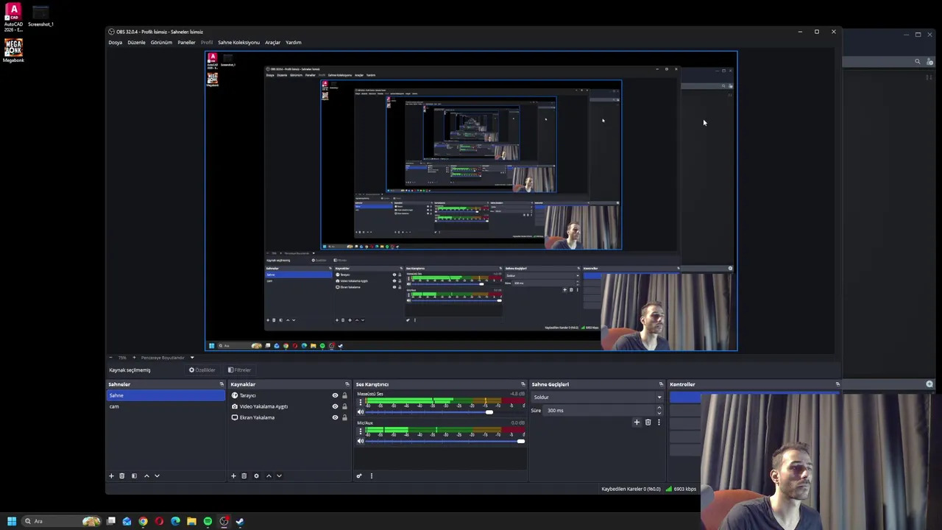Viewport: 942px width, 530px height.
Task: Undock the Ses Karıştırıcı panel
Action: pyautogui.click(x=523, y=384)
